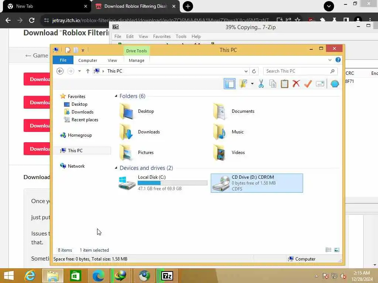Open Customize Quick Access Toolbar dropdown
Viewport: 378px width, 283px height.
(x=83, y=50)
